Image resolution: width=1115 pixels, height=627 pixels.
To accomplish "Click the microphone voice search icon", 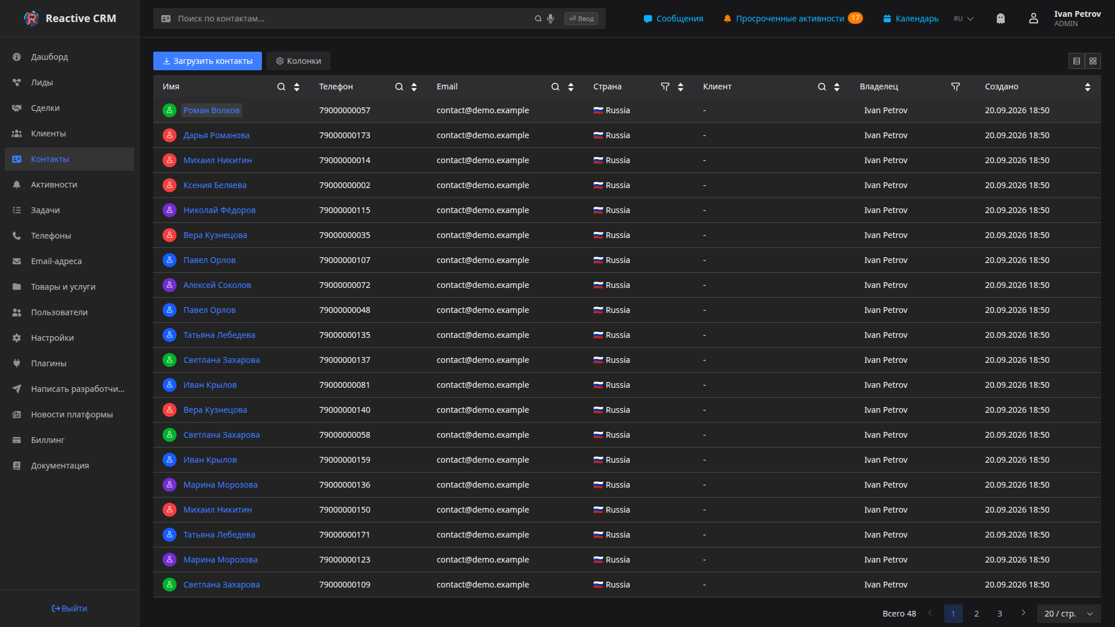I will [551, 19].
